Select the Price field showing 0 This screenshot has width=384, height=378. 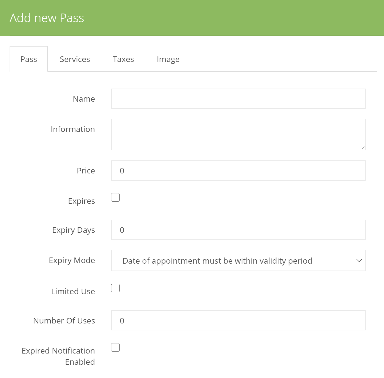[x=238, y=171]
